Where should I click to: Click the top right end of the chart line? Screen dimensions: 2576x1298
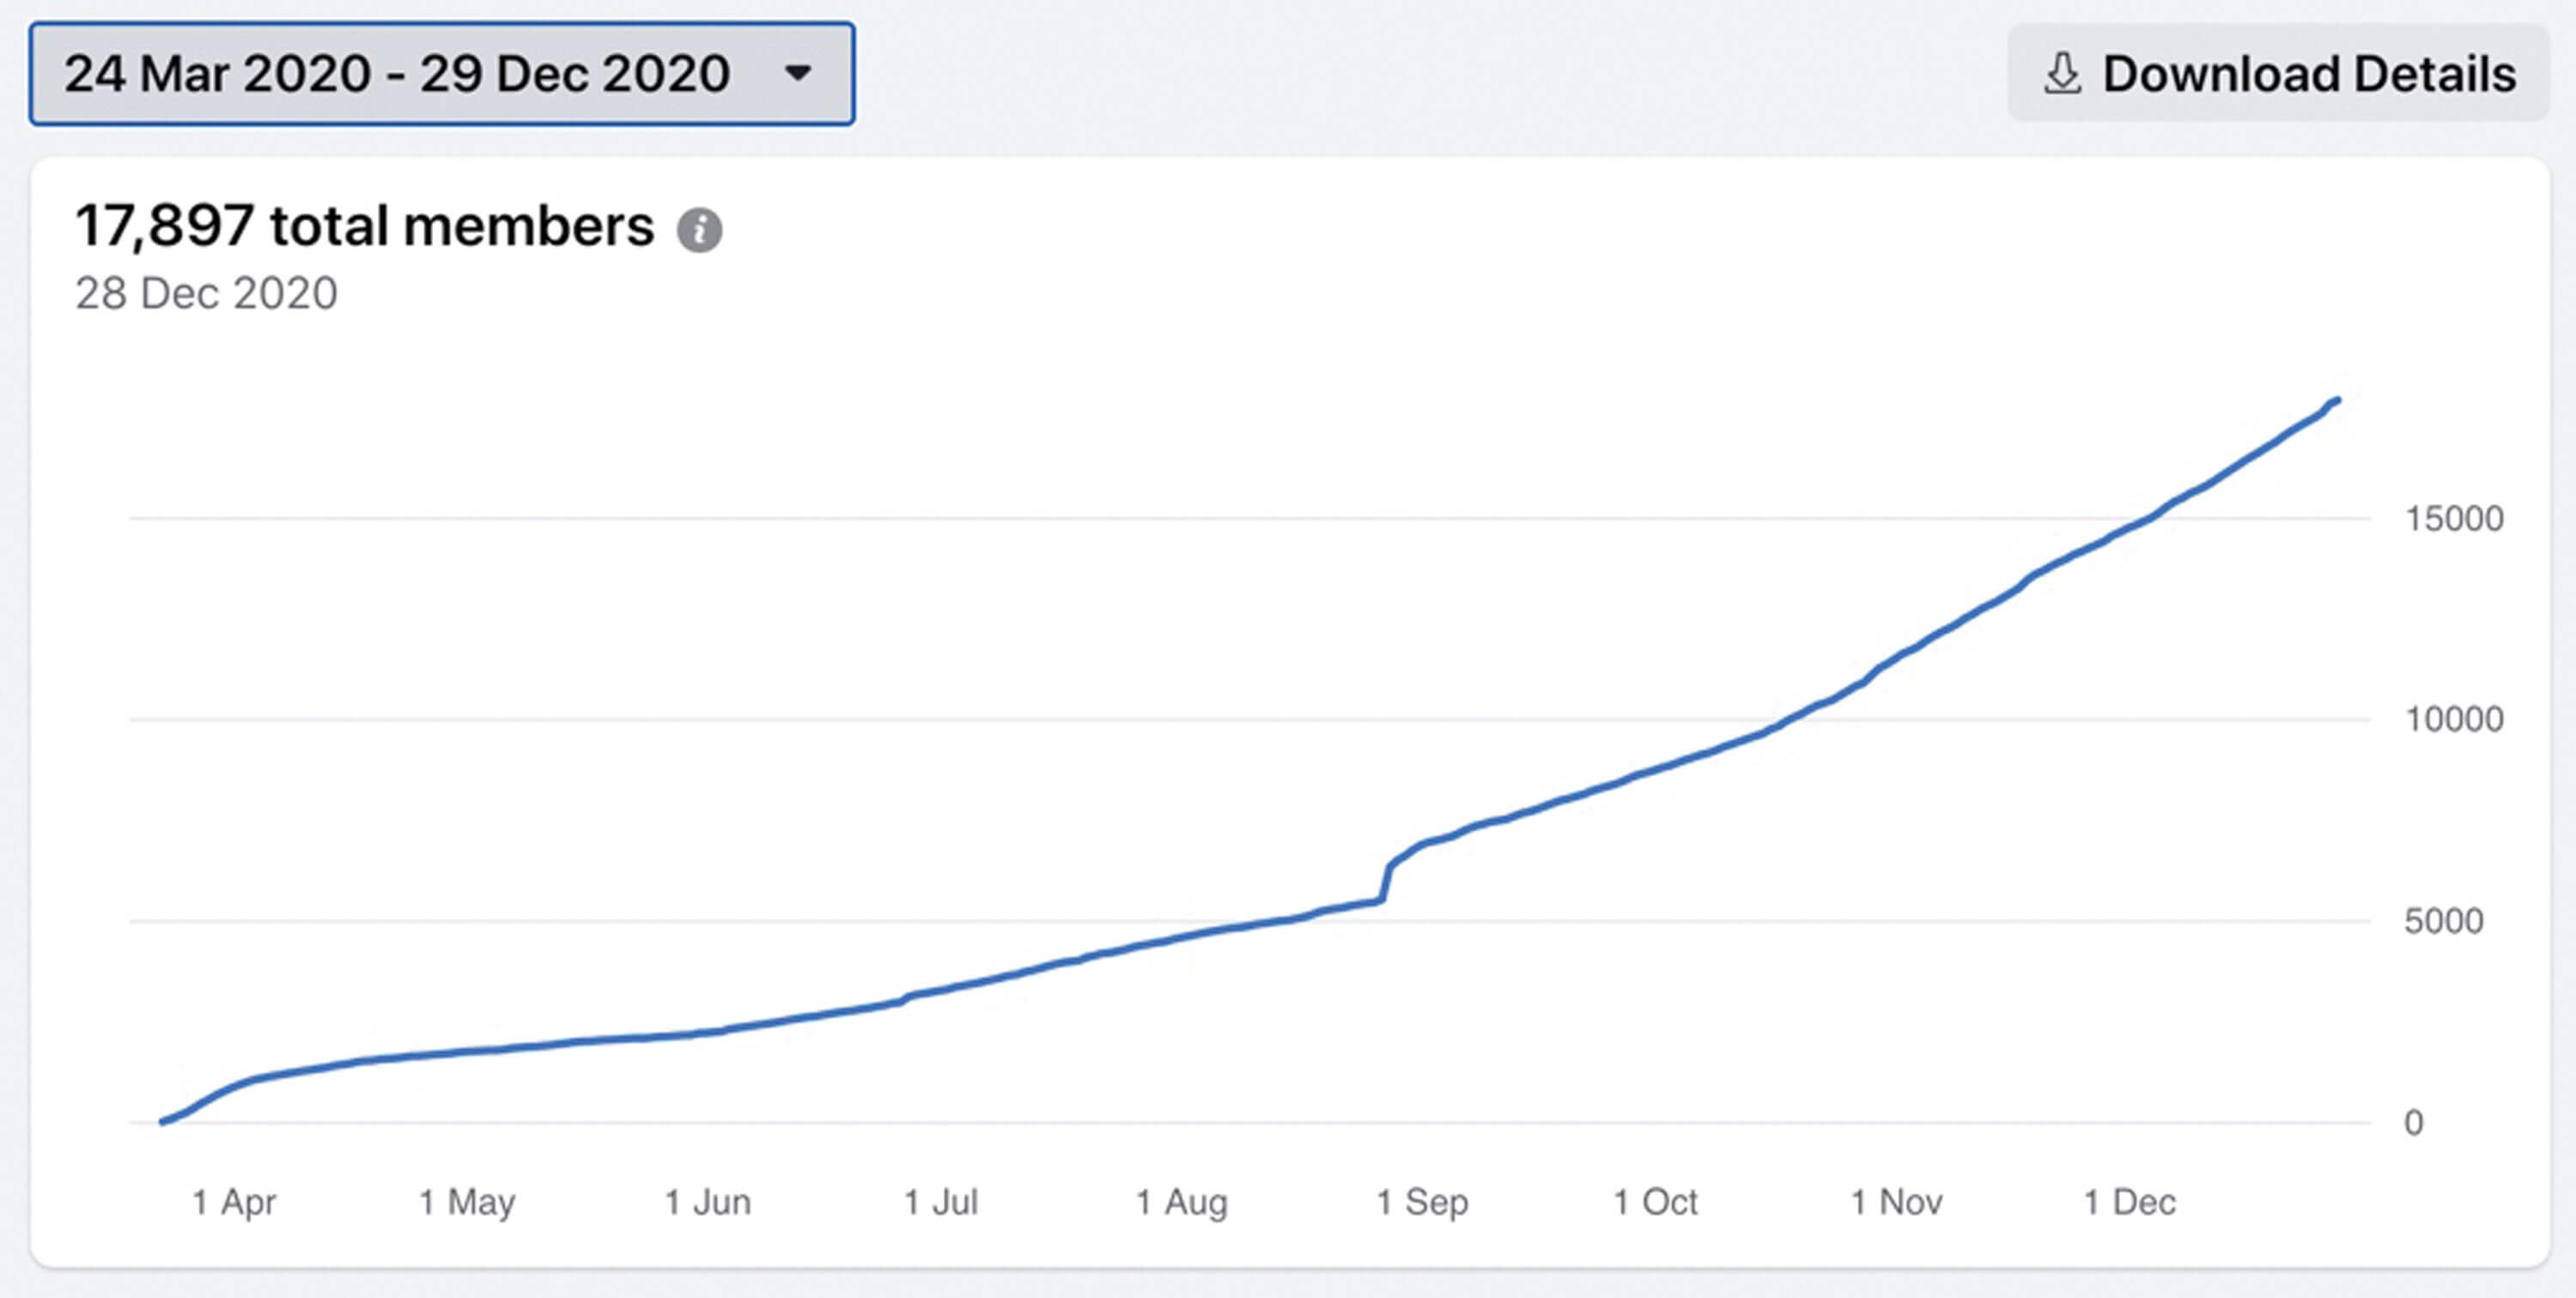2336,401
